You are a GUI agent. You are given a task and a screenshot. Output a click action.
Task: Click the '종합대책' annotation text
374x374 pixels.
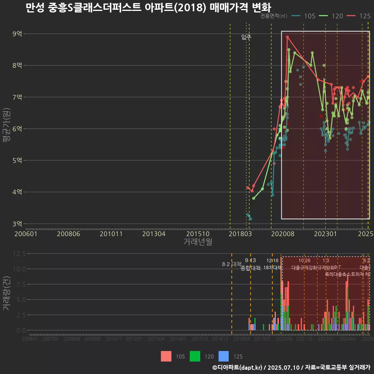click(251, 268)
